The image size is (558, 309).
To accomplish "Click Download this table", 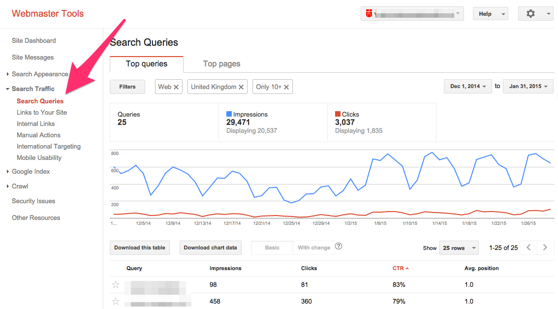I will click(139, 247).
